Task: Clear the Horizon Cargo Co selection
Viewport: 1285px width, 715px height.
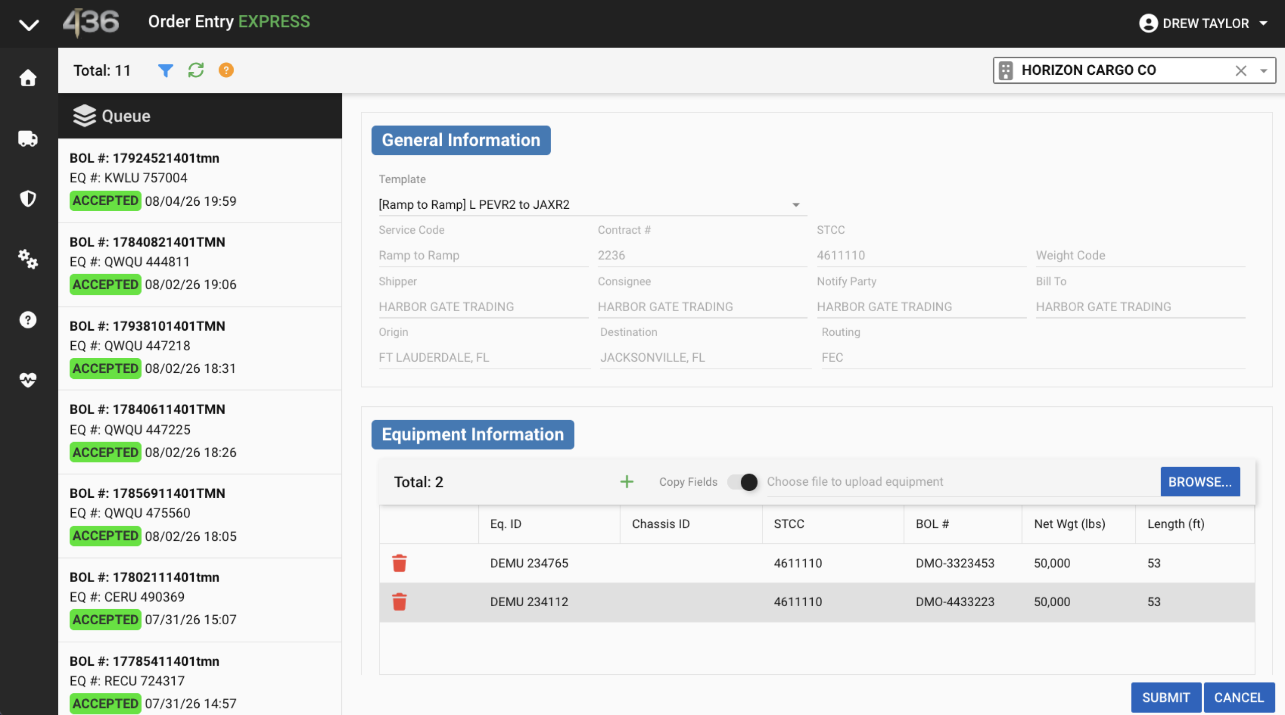Action: (x=1241, y=71)
